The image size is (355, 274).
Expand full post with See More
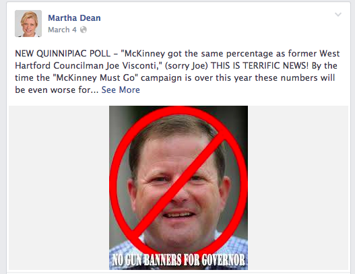(121, 90)
